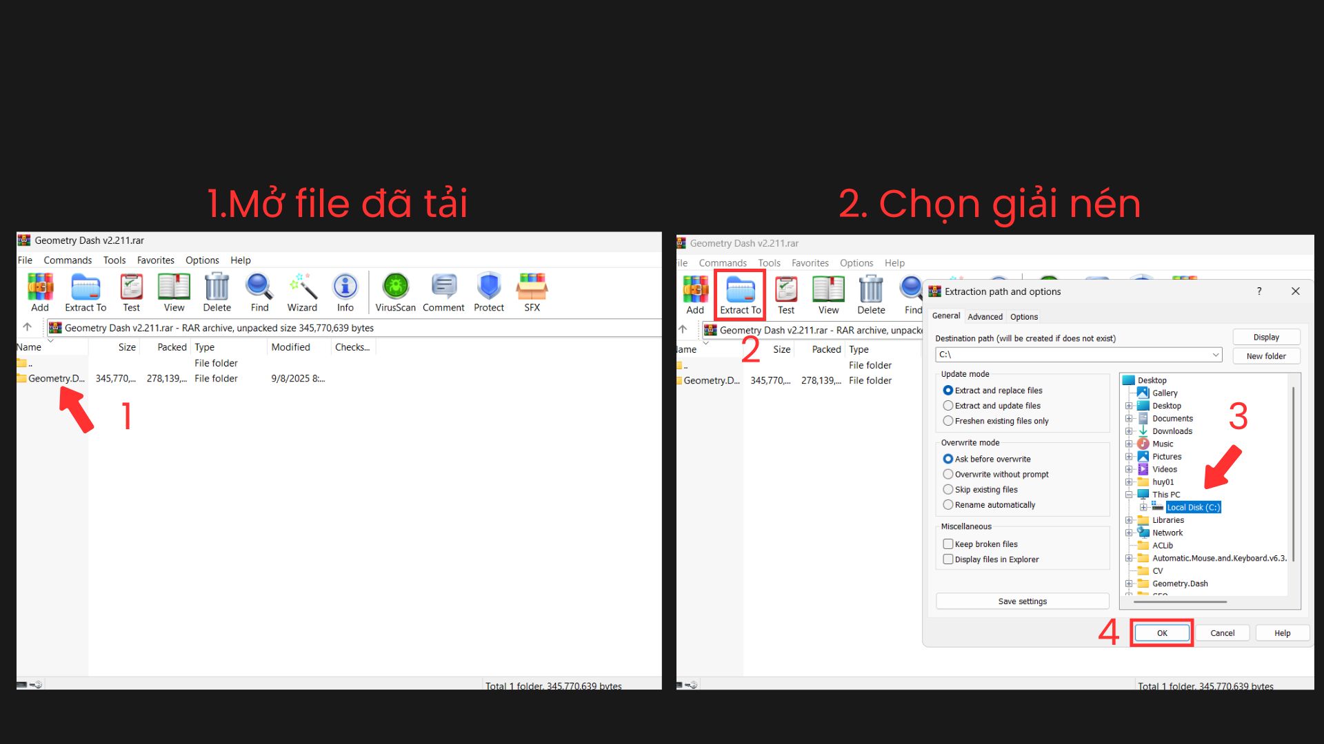Click Modified column header in left window
Screen dimensions: 1324x744
(x=290, y=347)
